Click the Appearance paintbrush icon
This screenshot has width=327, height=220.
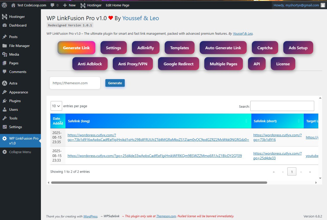coord(4,92)
